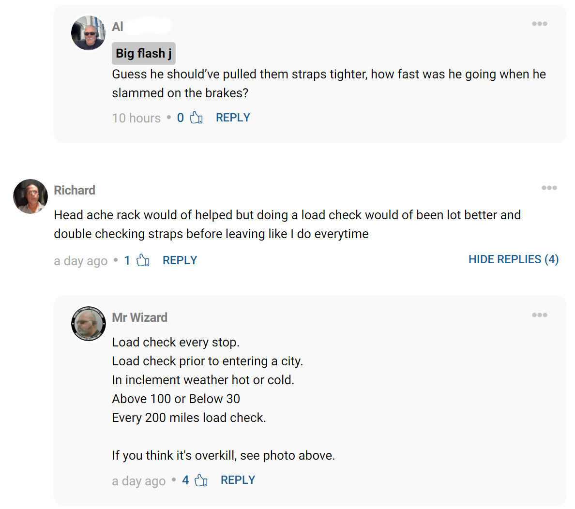Reply to Mr Wizard's comment
Screen dimensions: 575x509
tap(238, 480)
